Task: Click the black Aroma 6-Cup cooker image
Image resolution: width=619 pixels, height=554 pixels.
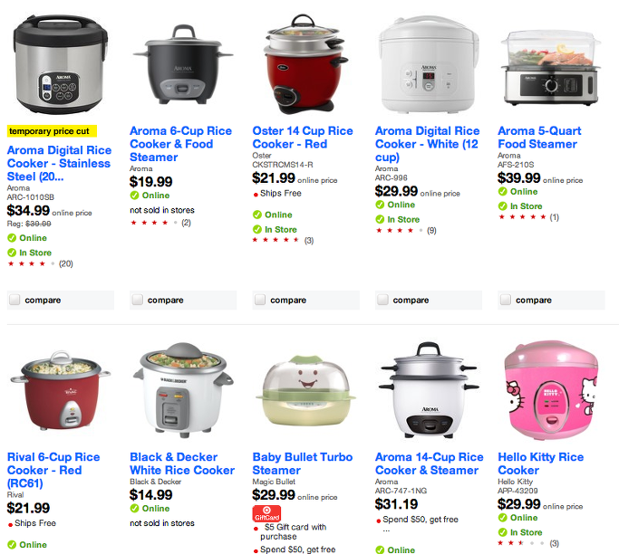Action: pos(183,65)
